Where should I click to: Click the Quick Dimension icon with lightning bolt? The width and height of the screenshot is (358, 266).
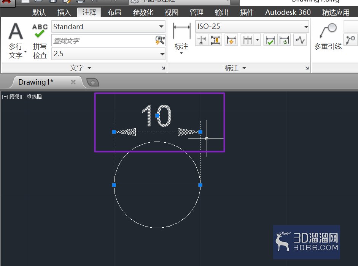point(231,40)
